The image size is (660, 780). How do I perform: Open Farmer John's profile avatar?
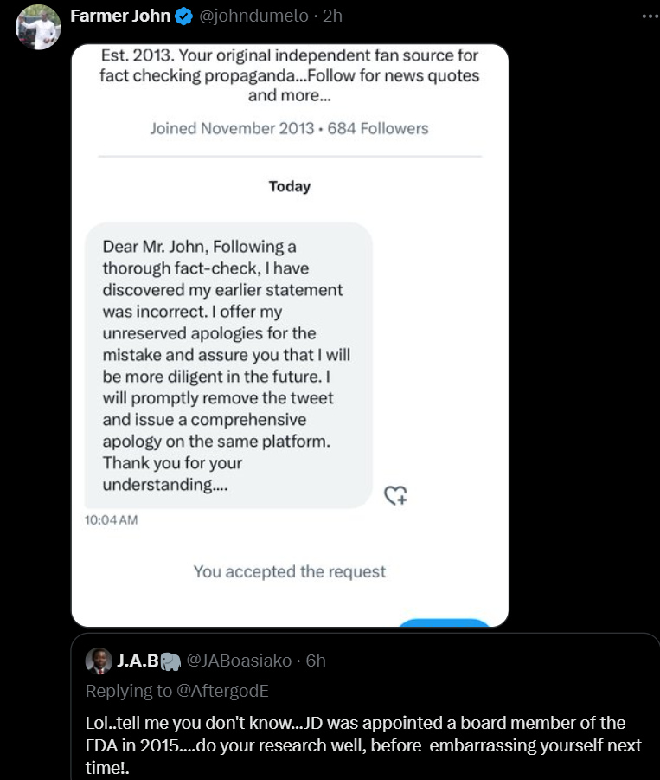38,27
